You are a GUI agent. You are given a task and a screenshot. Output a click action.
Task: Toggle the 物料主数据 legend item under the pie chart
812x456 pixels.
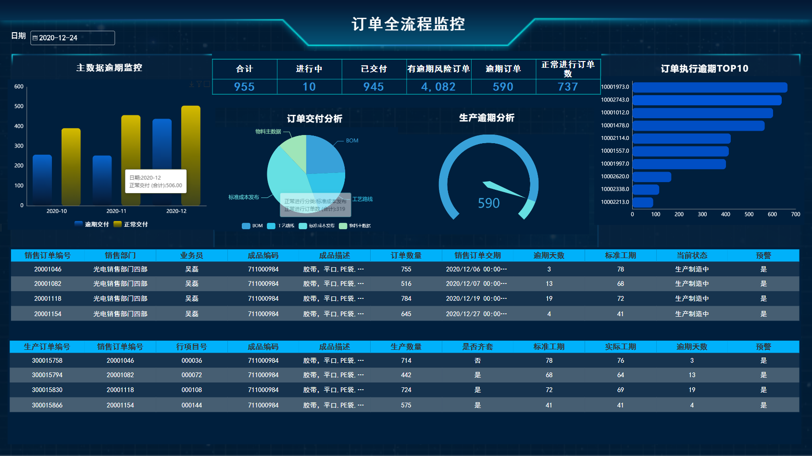[355, 226]
